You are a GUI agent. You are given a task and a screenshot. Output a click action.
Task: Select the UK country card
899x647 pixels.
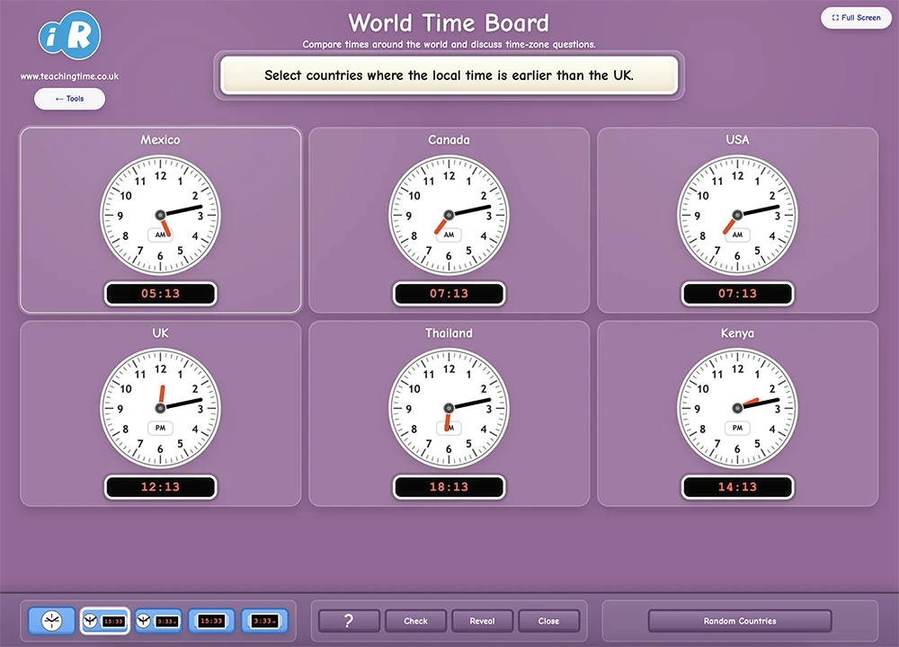coord(161,413)
